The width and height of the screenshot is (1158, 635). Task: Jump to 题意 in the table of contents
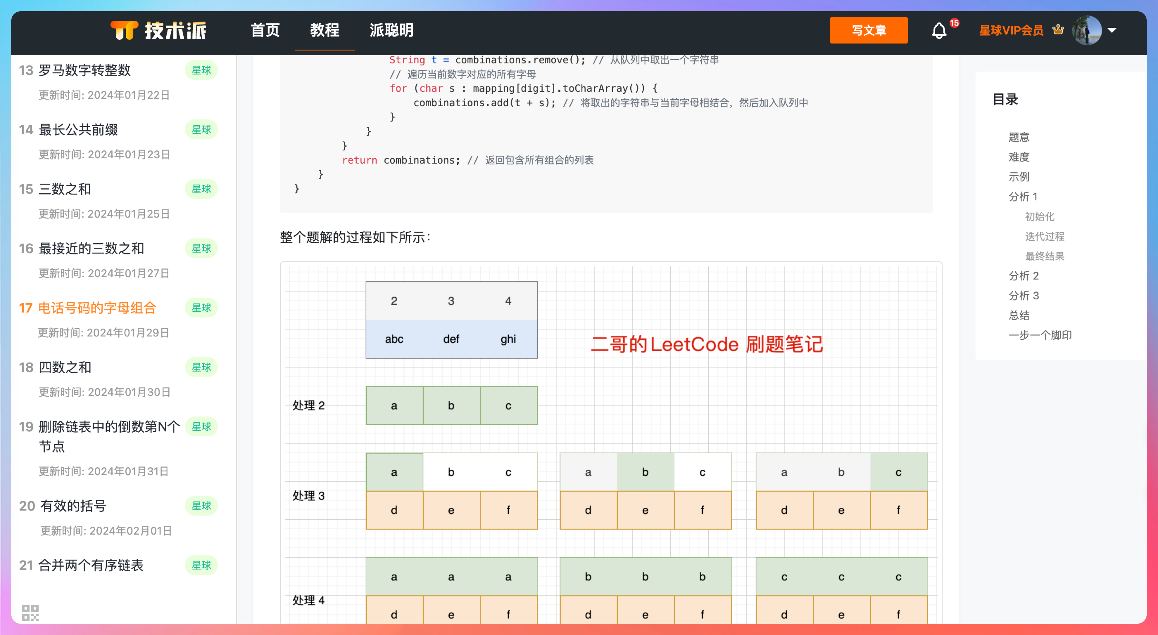coord(1019,137)
